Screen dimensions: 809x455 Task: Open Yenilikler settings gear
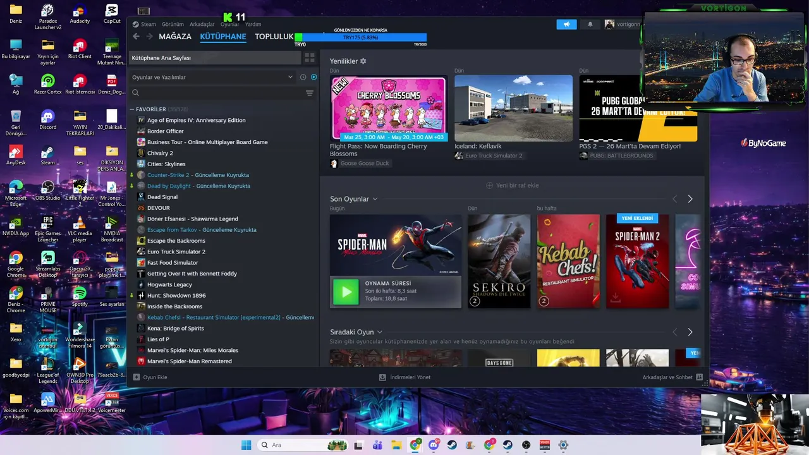point(363,61)
